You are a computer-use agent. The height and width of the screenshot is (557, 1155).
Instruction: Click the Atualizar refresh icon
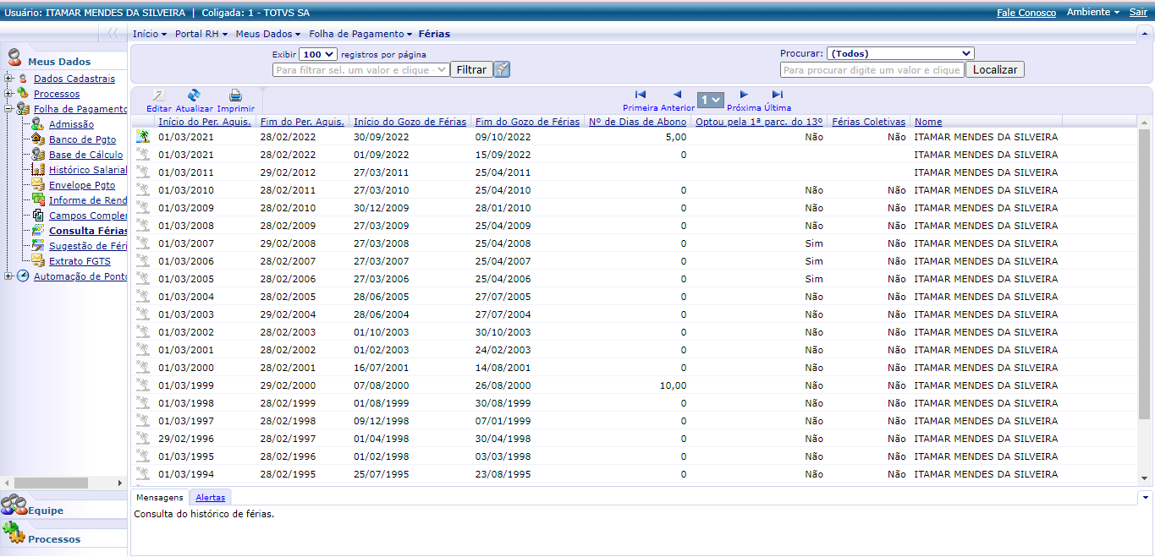click(x=194, y=96)
